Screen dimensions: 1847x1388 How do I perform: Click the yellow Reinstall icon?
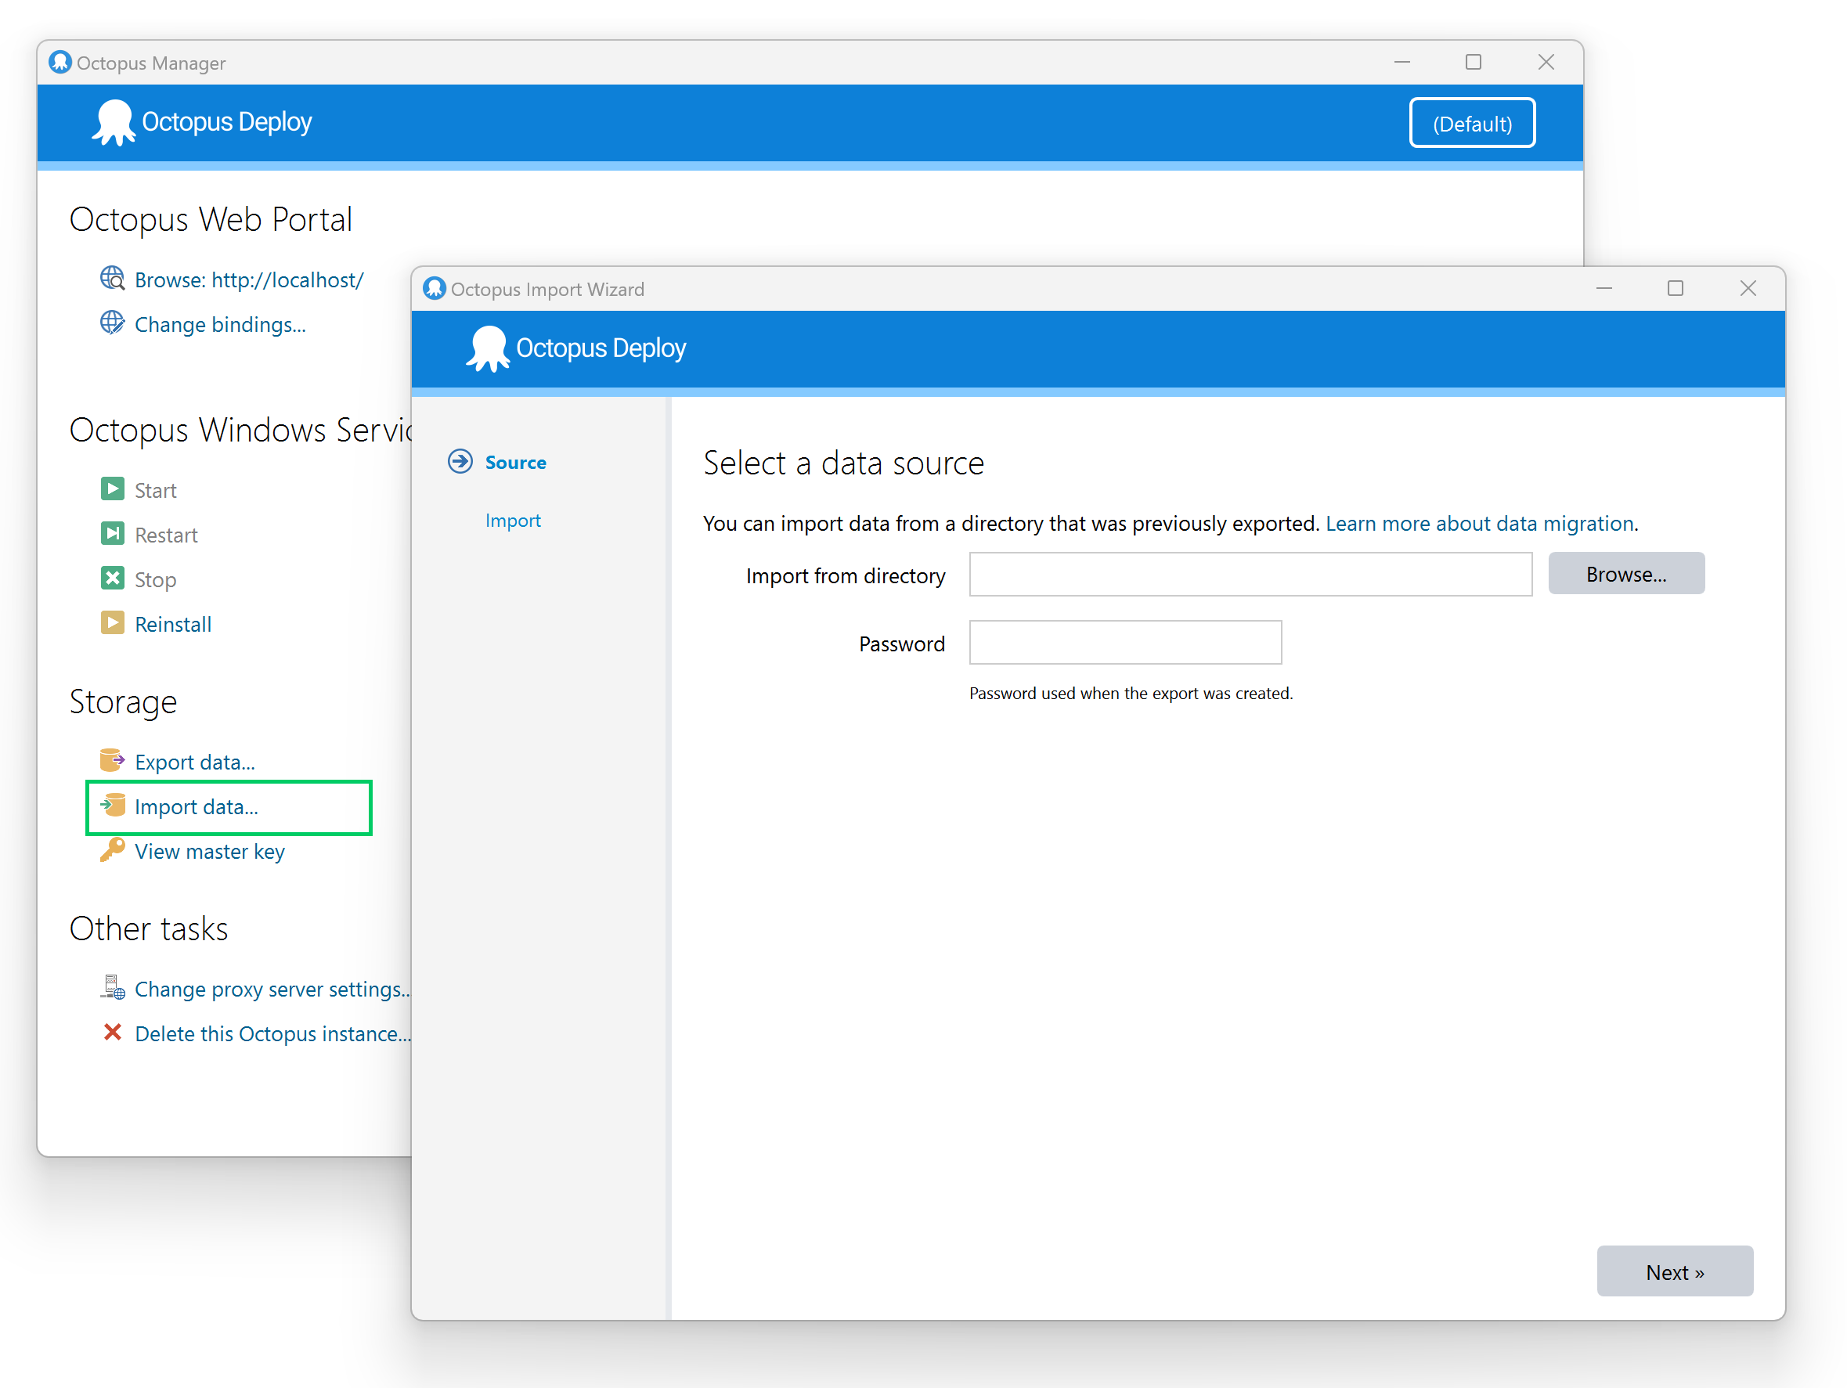pyautogui.click(x=112, y=623)
